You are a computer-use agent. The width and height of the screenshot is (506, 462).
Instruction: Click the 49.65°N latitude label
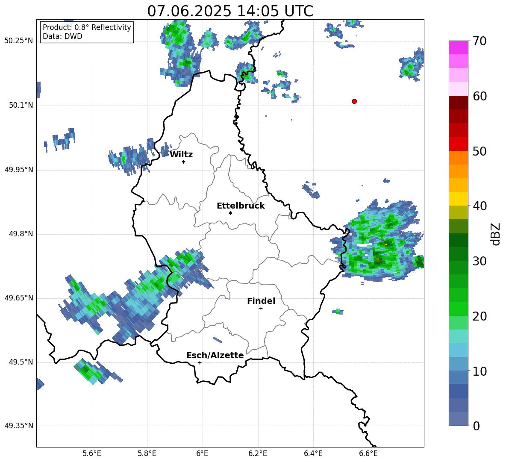[x=19, y=298]
